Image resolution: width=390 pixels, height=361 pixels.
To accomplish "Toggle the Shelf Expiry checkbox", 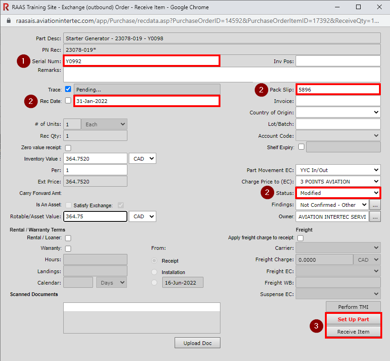I will (x=302, y=147).
